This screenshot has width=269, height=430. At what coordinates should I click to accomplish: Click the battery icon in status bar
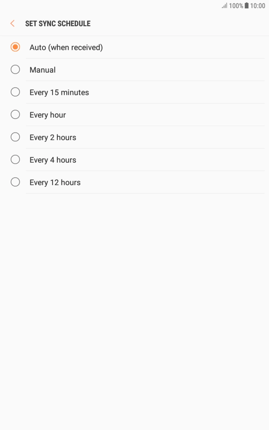click(x=247, y=5)
